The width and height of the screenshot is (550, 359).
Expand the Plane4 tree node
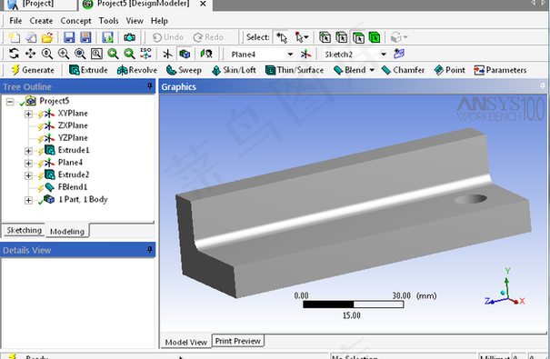pos(28,163)
